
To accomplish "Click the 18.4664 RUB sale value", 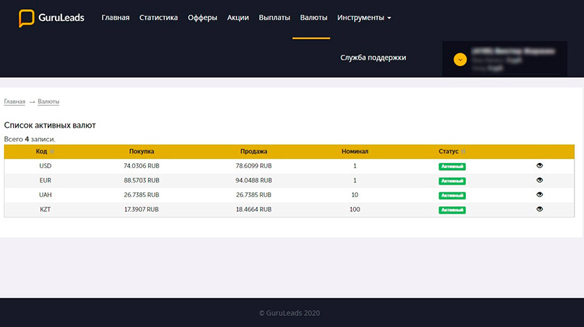I will [x=254, y=209].
